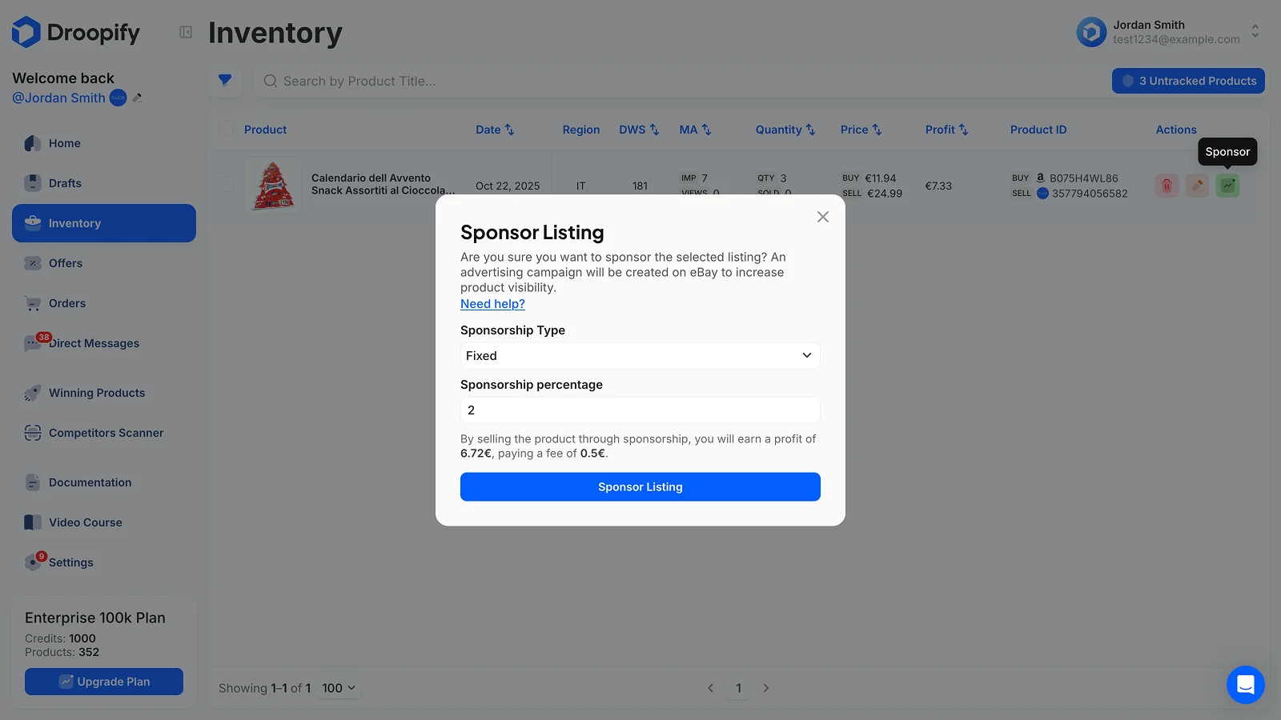Go to next page arrow
Screen dimensions: 1281x720
pos(766,688)
